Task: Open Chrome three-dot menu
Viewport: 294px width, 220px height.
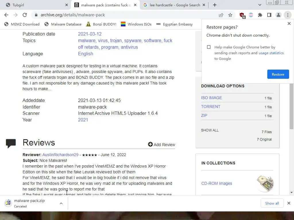Action: (x=288, y=15)
